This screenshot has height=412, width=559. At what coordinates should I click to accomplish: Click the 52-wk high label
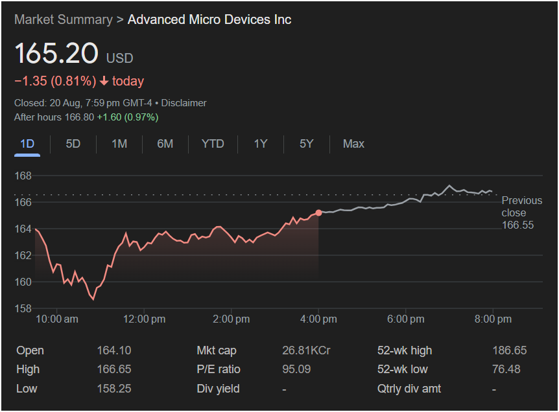405,350
